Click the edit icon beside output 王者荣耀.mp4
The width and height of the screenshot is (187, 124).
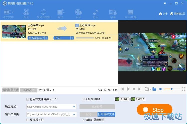click(77, 25)
